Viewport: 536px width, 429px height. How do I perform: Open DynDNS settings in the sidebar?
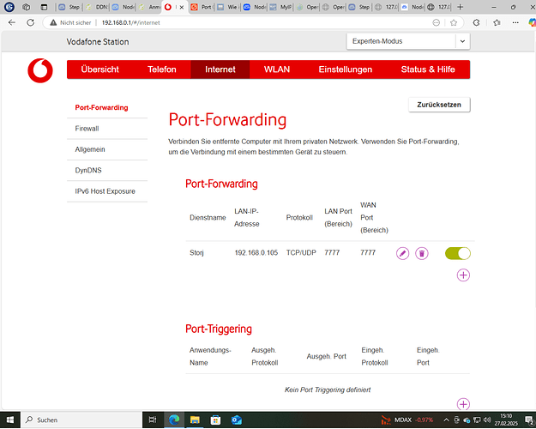tap(87, 170)
